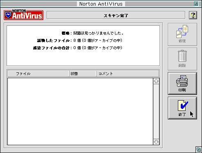Click the resize box at window corner
This screenshot has height=153, width=202.
(x=199, y=150)
